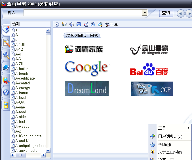Viewport: 192px width, 160px height.
Task: Click the binoculars find icon
Action: [93, 24]
